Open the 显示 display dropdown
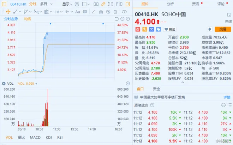Screen dimensions: 233x145 click(x=67, y=4)
